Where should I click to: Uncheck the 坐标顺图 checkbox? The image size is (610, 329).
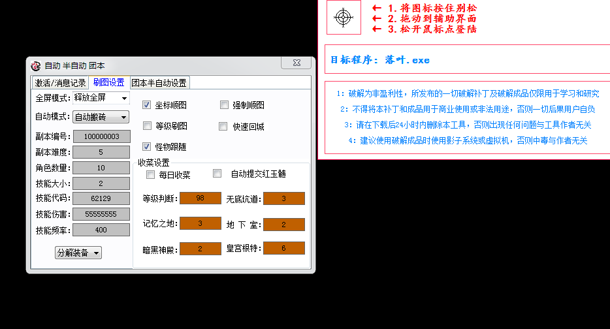coord(147,105)
